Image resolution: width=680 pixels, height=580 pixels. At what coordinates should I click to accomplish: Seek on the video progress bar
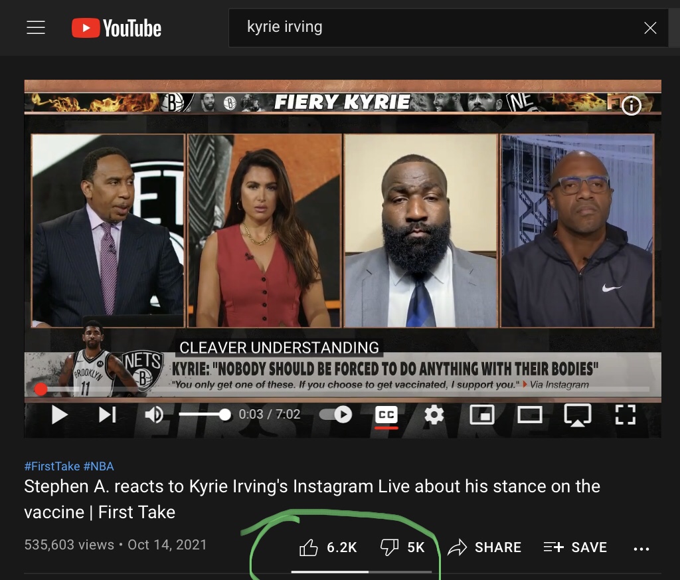click(343, 389)
